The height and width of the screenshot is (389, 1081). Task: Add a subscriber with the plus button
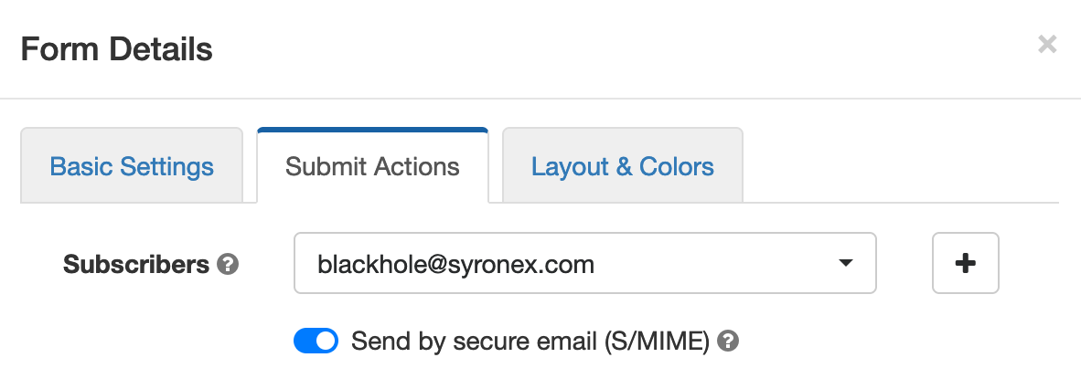click(x=965, y=263)
